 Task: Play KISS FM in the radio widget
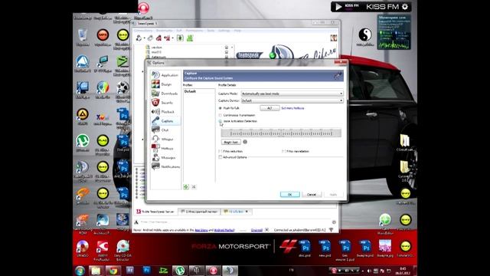coord(338,7)
